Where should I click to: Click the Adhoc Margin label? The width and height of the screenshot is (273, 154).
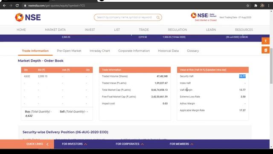tap(187, 104)
